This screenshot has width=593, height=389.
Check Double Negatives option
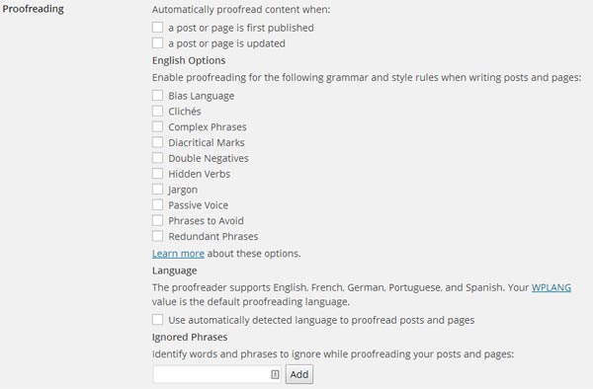coord(158,158)
